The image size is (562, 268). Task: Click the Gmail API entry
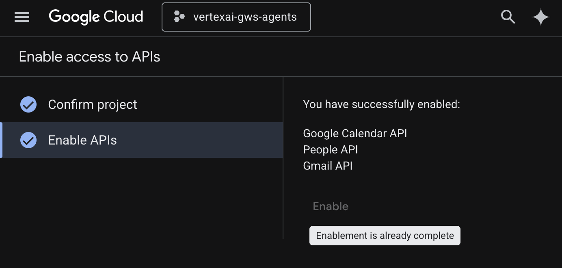(328, 166)
